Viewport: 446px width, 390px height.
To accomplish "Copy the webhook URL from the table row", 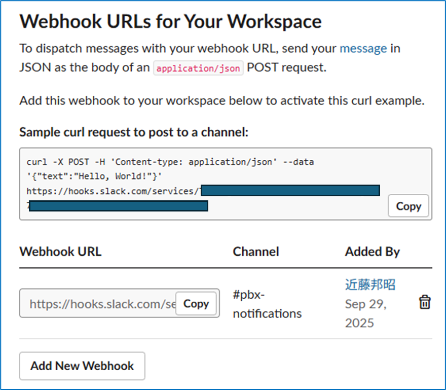I will coord(196,304).
